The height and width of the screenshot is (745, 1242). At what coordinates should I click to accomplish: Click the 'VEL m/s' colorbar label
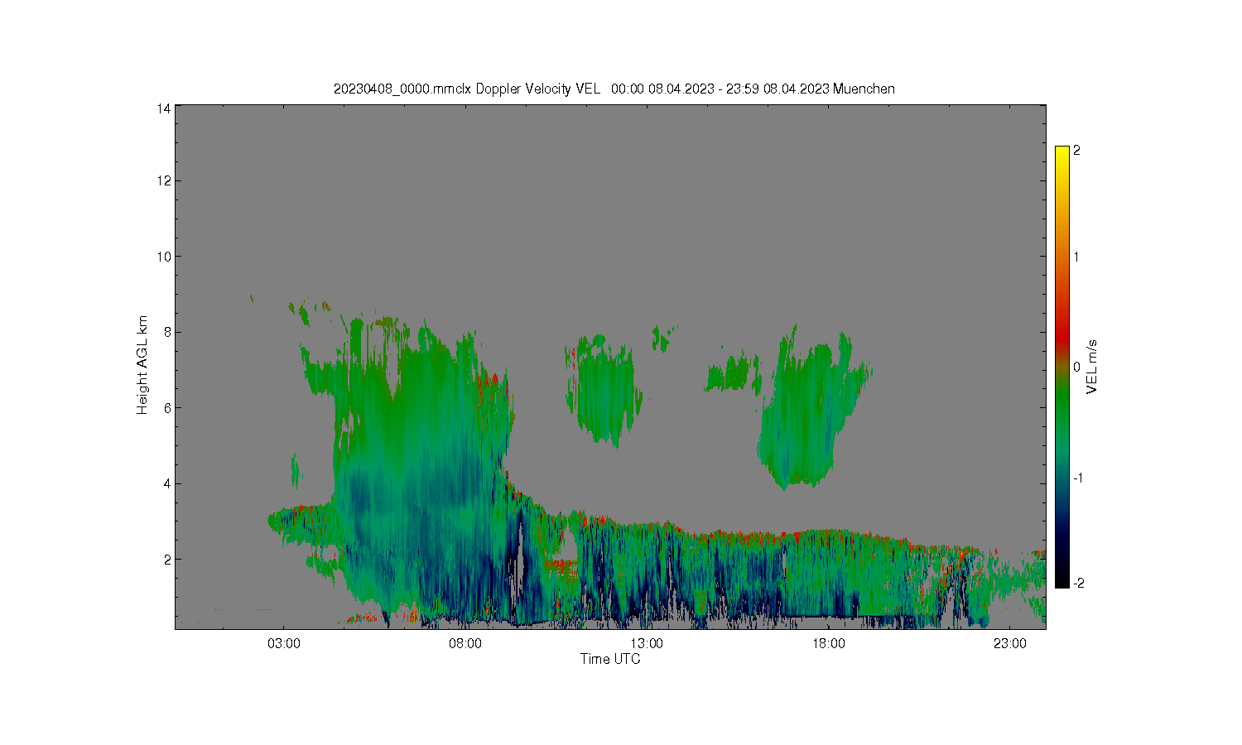(1091, 367)
